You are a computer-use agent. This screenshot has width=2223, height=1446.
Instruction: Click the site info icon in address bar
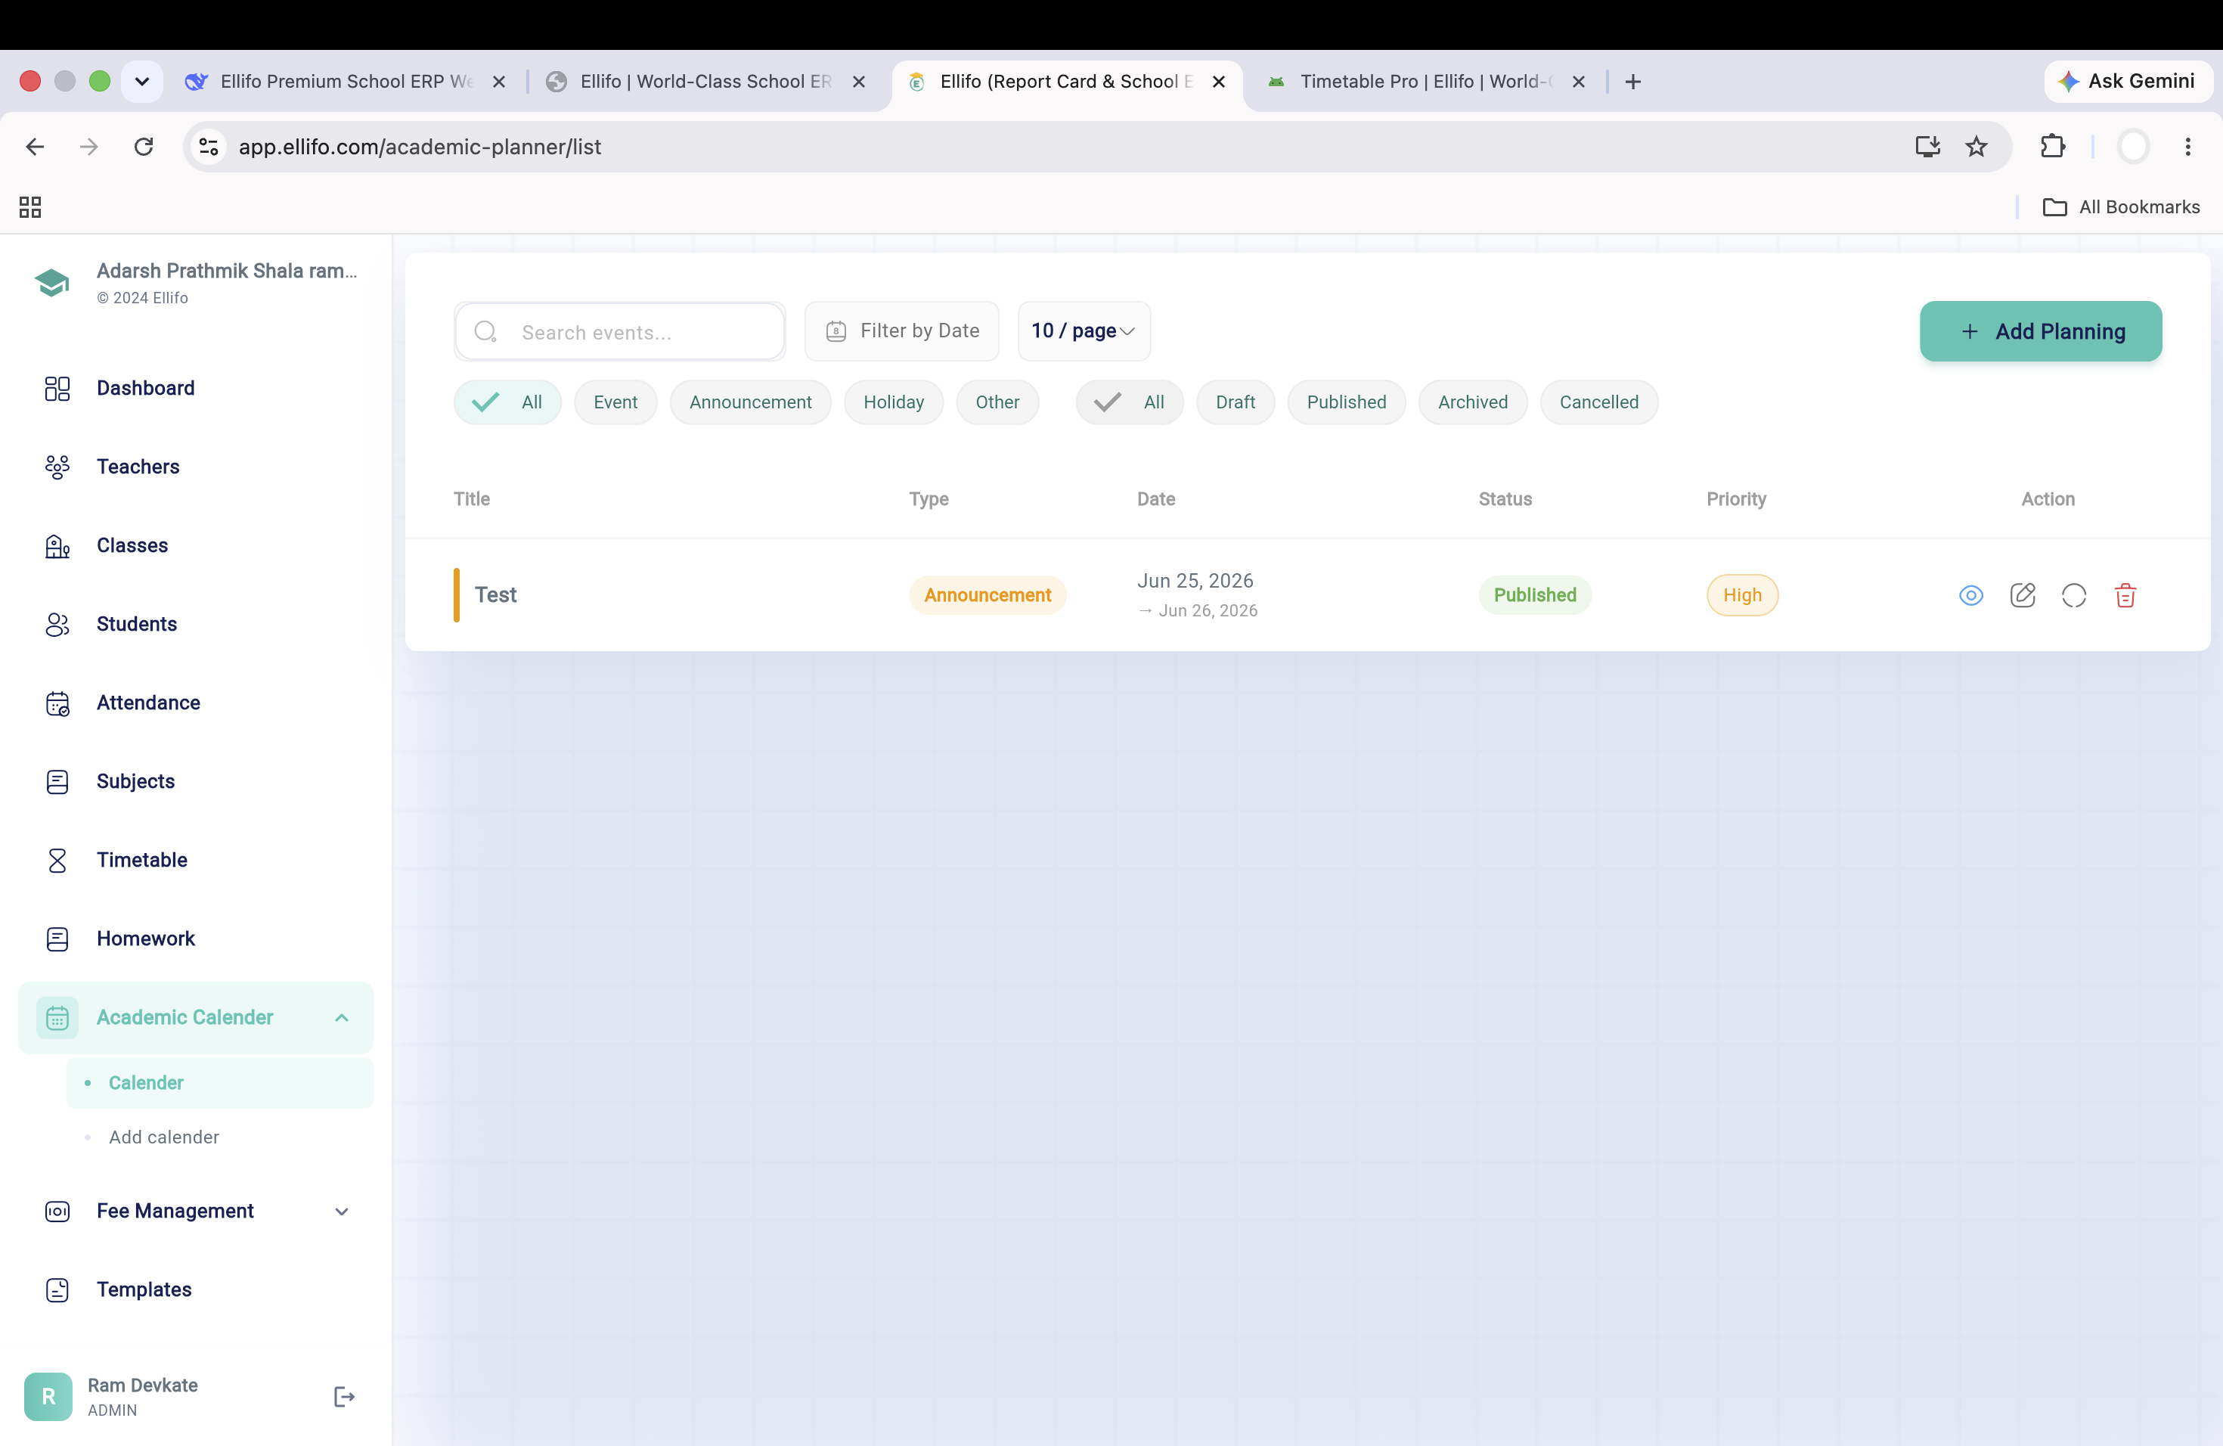pyautogui.click(x=209, y=147)
